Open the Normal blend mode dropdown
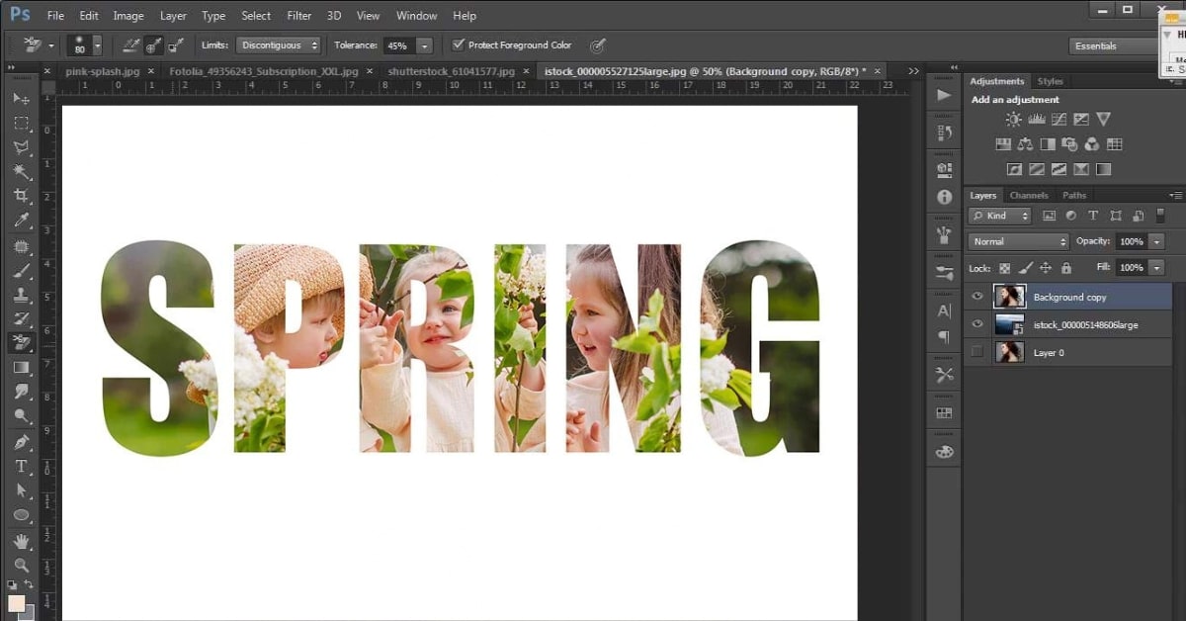The width and height of the screenshot is (1186, 621). coord(1019,241)
